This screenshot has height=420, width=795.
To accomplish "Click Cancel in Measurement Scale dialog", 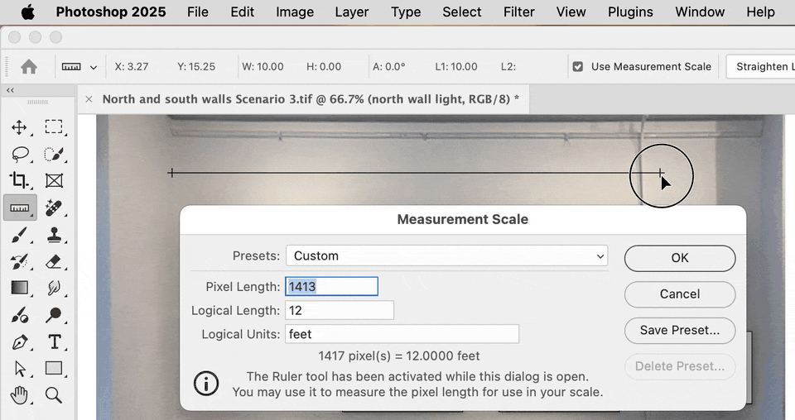I will 680,294.
